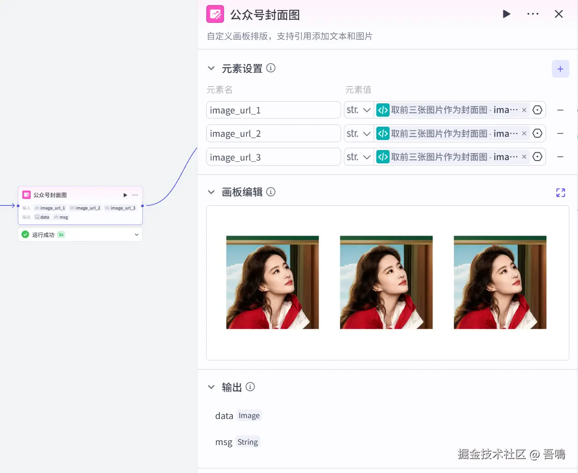Click the node's right output connection port
Screen dimensions: 578x473
143,206
